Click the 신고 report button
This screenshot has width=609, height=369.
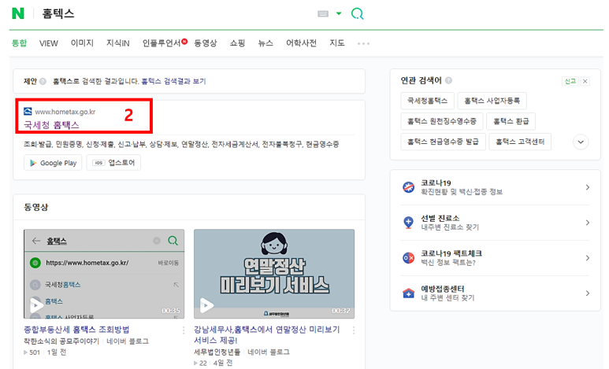pyautogui.click(x=570, y=81)
